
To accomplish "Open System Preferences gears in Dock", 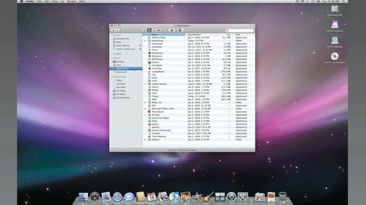I will [x=243, y=197].
